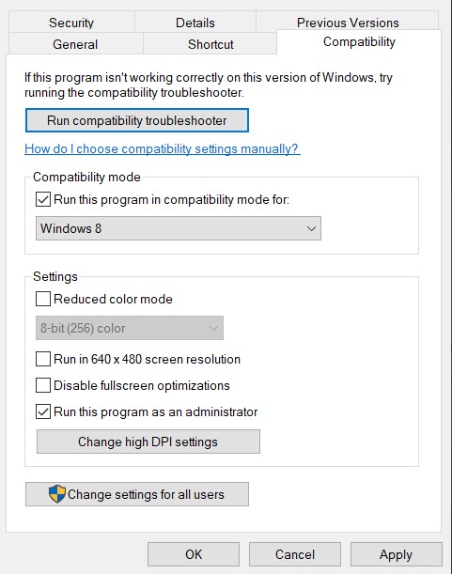This screenshot has height=574, width=452.
Task: Open the 8-bit (256) color dropdown
Action: (x=130, y=328)
